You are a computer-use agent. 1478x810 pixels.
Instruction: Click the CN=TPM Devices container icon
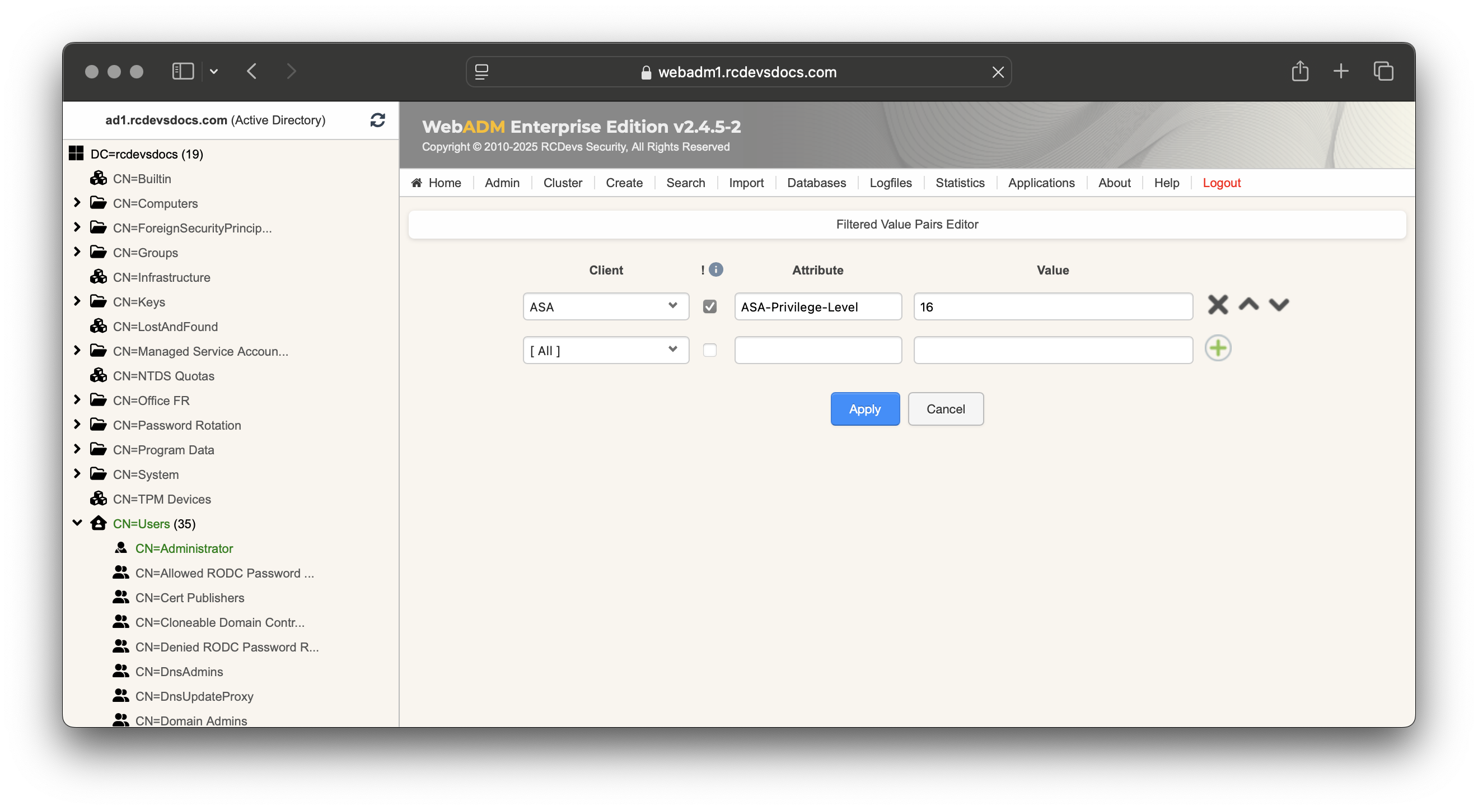98,499
